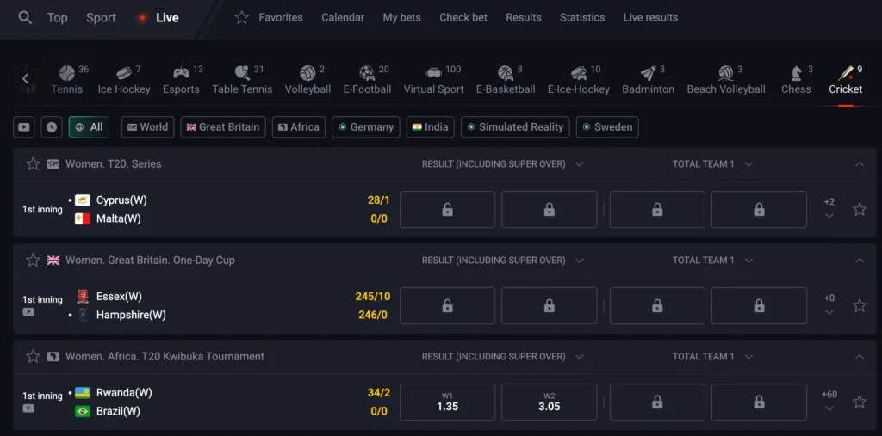Select the Volleyball sport icon

point(307,74)
